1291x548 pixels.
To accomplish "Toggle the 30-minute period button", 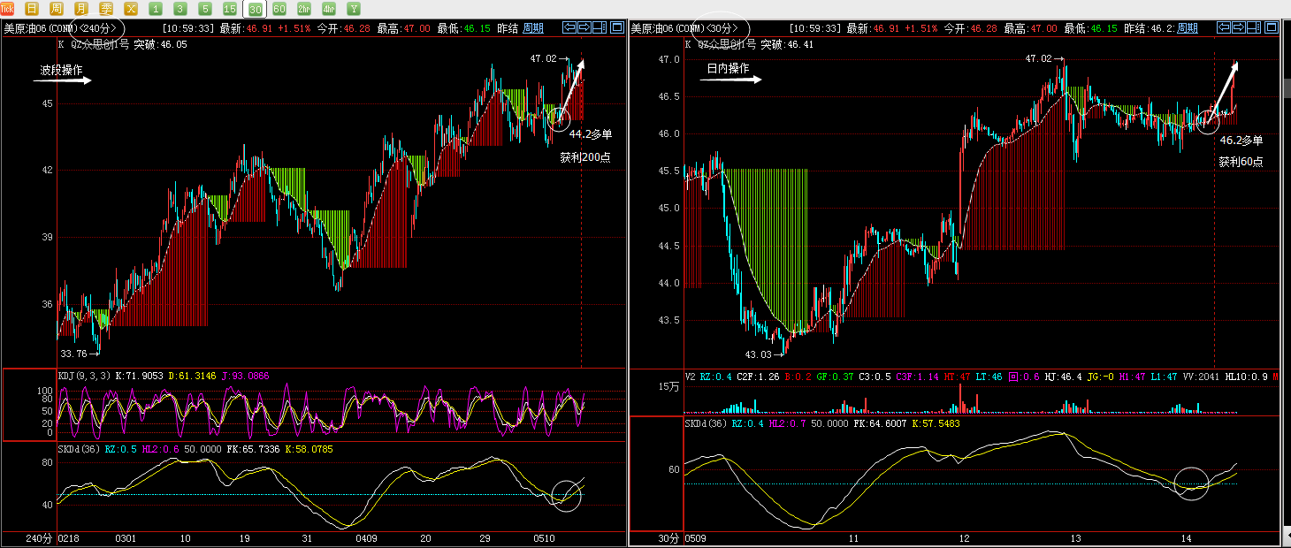I will tap(255, 9).
